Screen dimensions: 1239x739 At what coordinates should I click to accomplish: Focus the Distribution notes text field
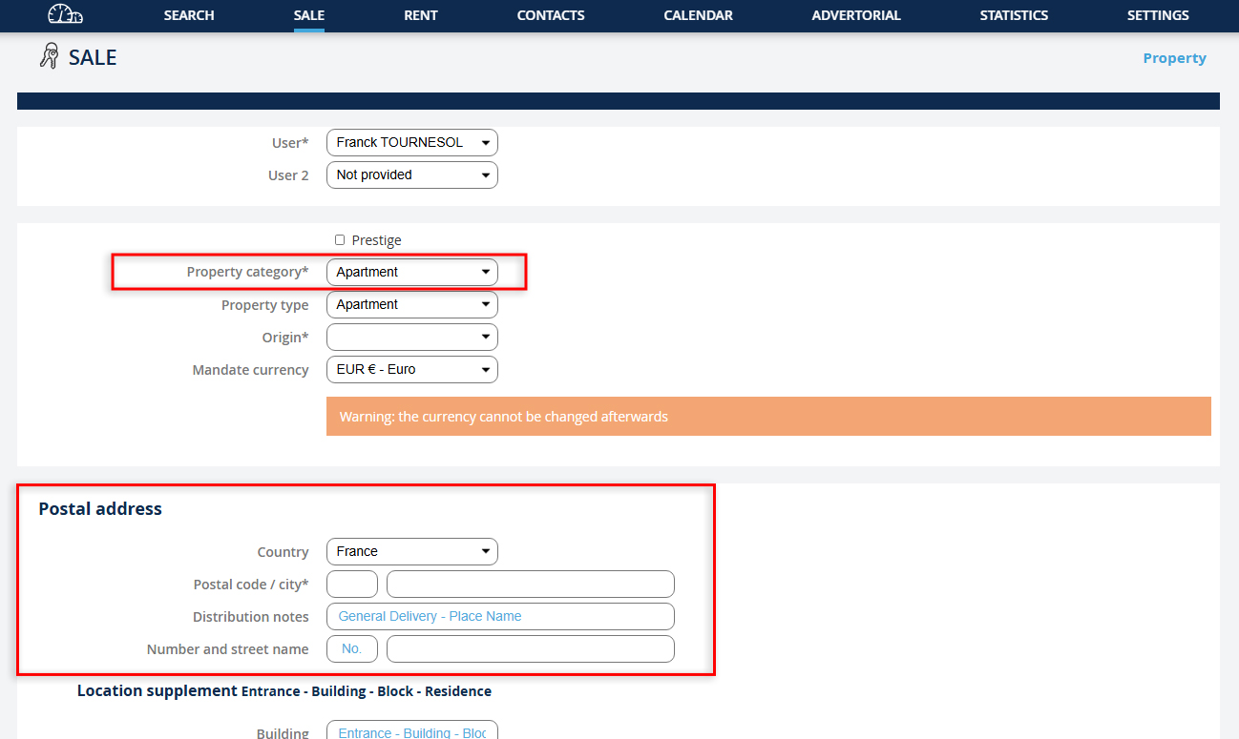(x=500, y=617)
